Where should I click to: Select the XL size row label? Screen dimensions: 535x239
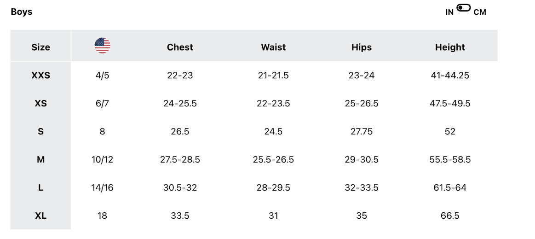pos(40,216)
